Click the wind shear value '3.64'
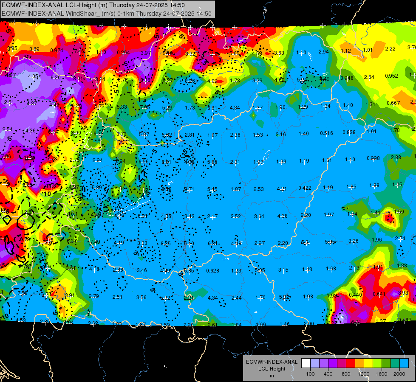 click(x=259, y=216)
